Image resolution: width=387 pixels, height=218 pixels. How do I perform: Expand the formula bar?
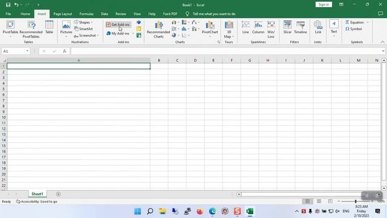click(x=383, y=51)
